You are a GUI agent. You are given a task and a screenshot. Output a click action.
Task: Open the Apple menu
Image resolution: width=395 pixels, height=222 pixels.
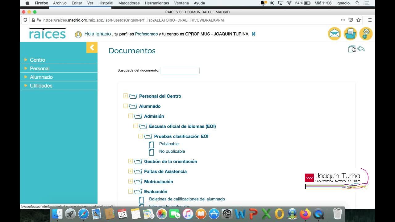pos(27,3)
